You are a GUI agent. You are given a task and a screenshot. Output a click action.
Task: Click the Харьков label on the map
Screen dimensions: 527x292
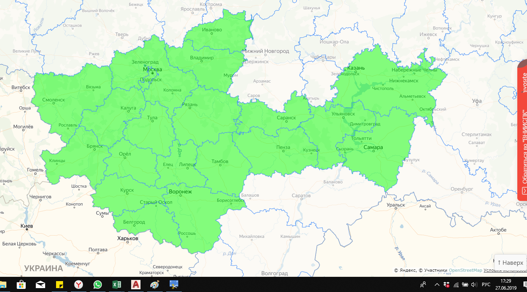[128, 238]
